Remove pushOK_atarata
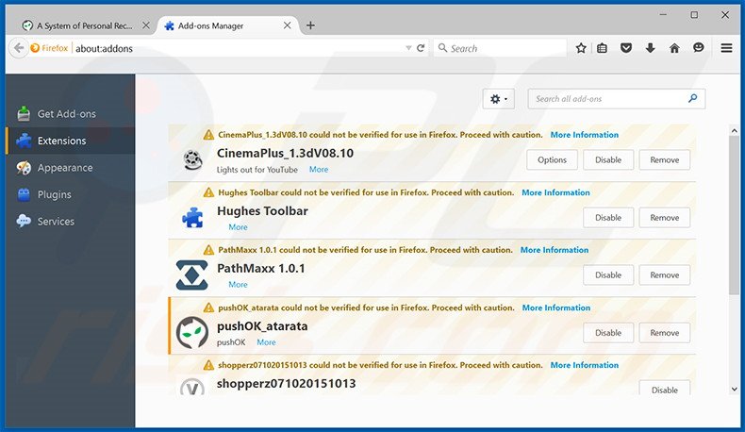Viewport: 745px width, 432px height. tap(664, 333)
